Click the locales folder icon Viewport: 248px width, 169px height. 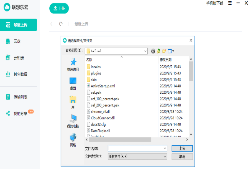[89, 66]
